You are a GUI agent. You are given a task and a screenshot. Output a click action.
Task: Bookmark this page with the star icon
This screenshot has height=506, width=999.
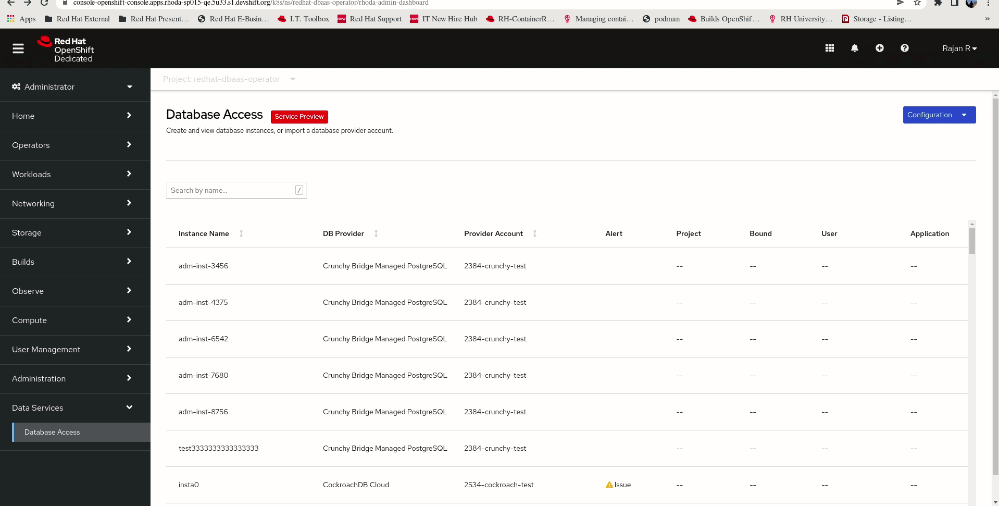tap(917, 3)
